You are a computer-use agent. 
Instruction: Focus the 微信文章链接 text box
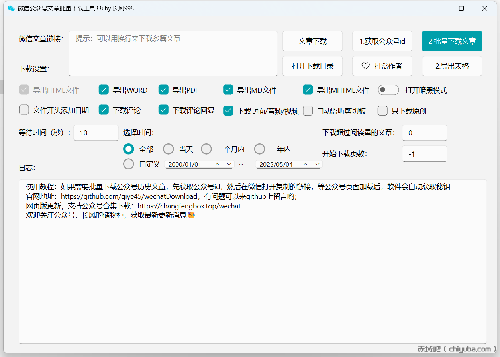pos(173,53)
